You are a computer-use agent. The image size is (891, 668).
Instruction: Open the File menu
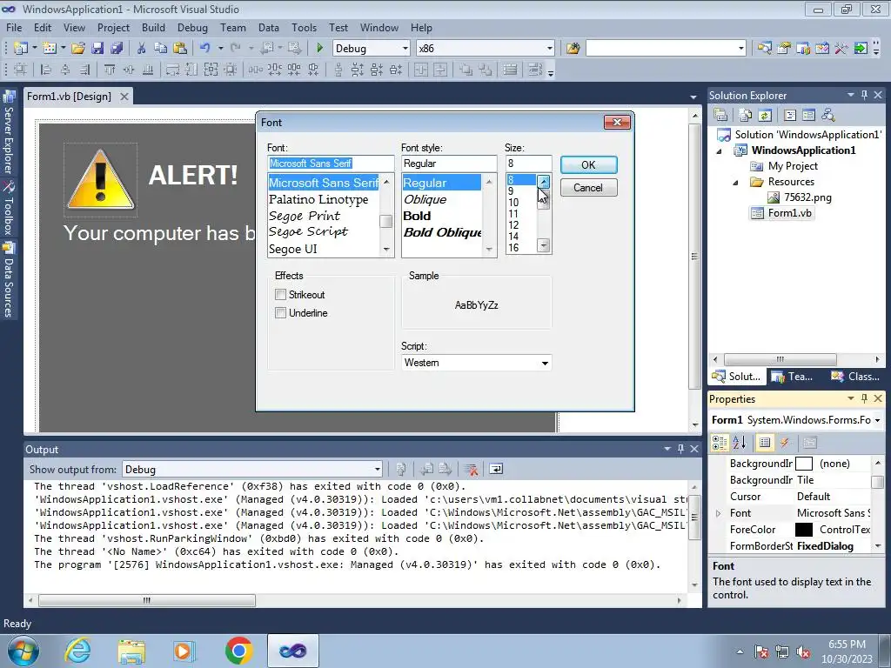point(14,27)
